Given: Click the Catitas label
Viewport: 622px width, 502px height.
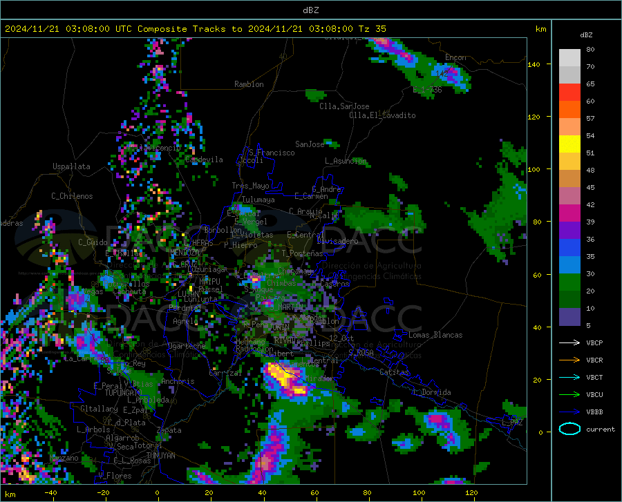Looking at the screenshot, I should tap(394, 372).
